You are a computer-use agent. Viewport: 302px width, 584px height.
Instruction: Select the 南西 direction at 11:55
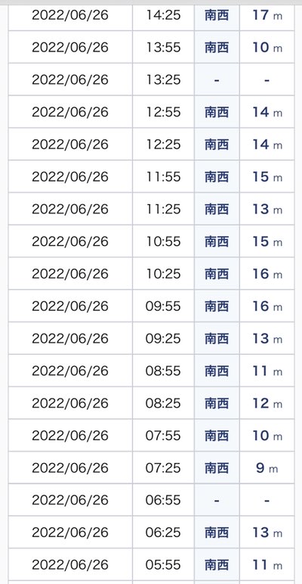[x=217, y=177]
